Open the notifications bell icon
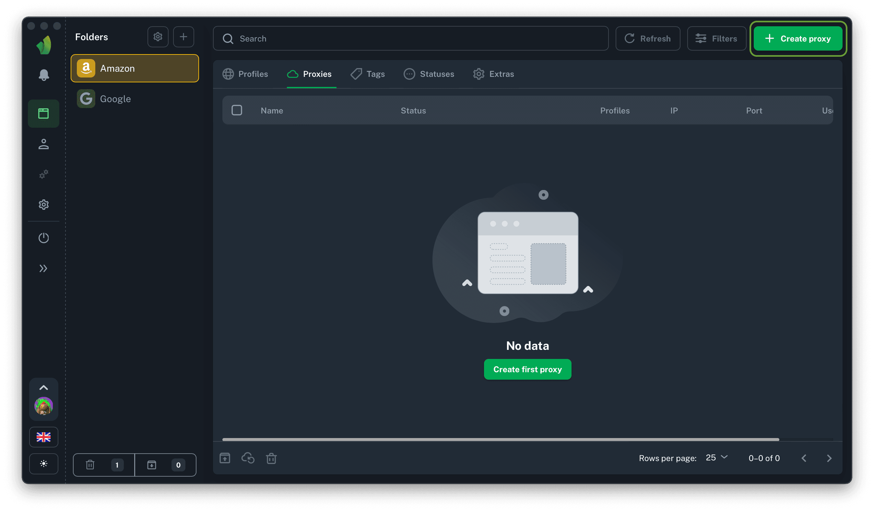874x511 pixels. (44, 75)
